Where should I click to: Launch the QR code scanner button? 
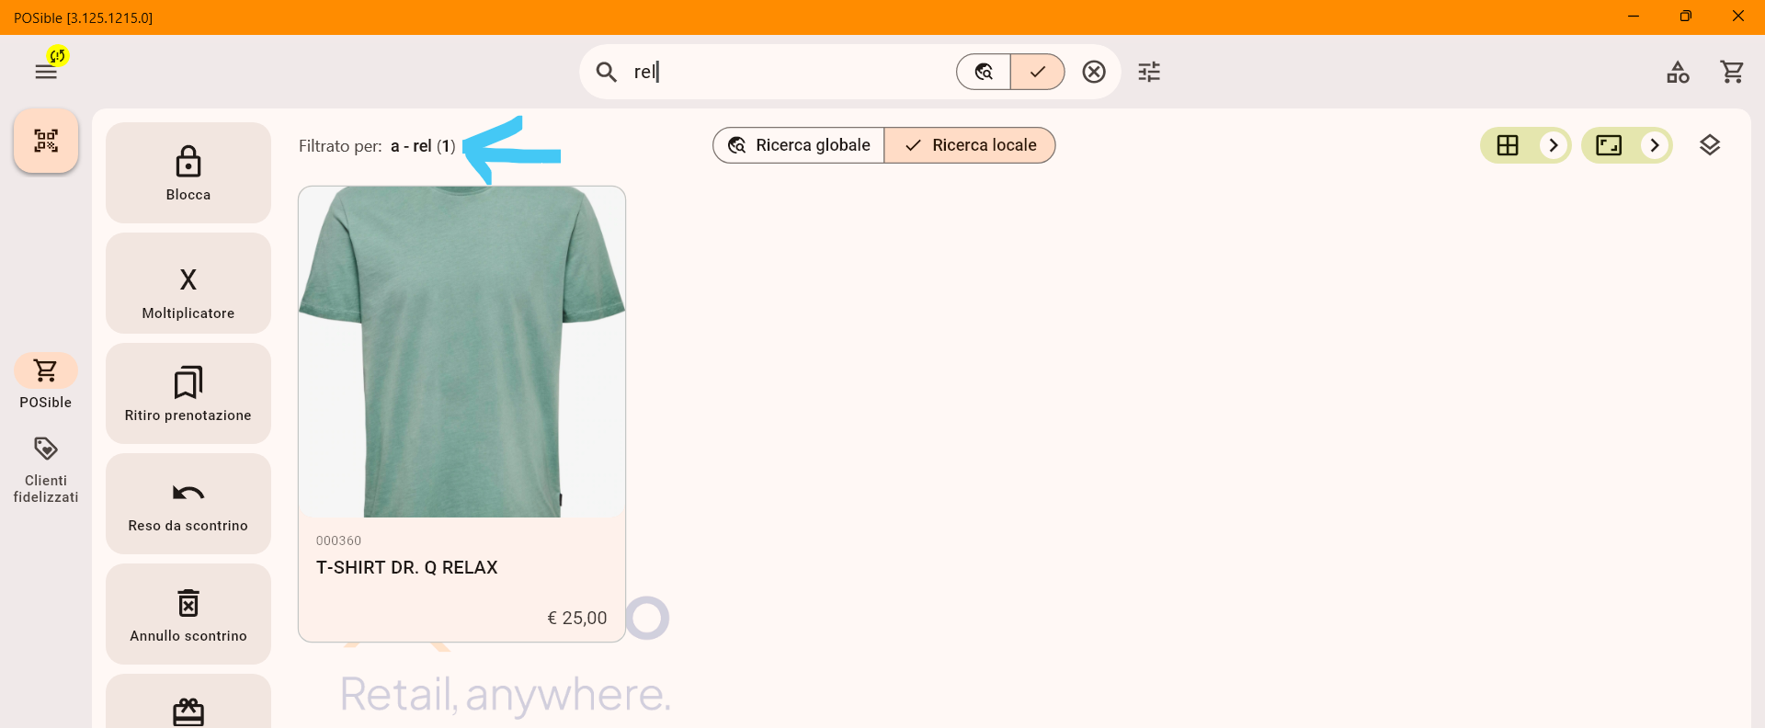pos(46,141)
